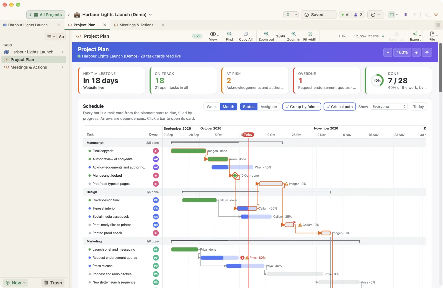443x288 pixels.
Task: Click the overdue alert icon on Request endorsement quotes
Action: (243, 258)
